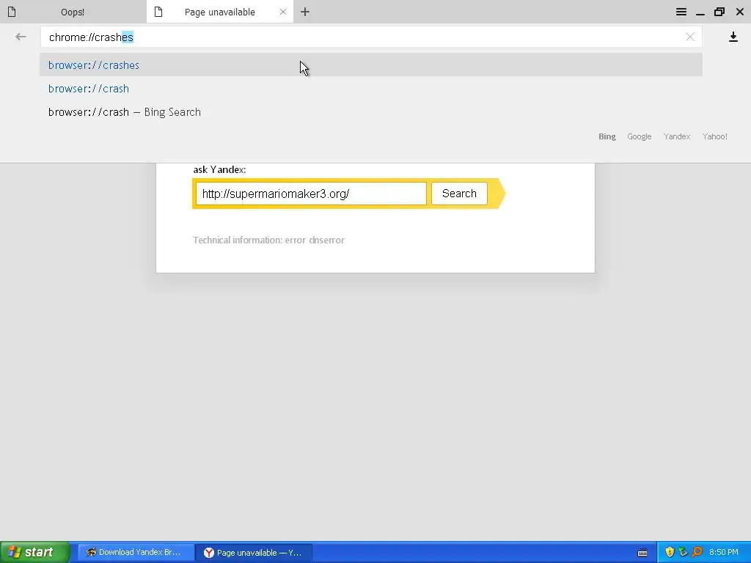Click the magnifier tray icon

697,552
